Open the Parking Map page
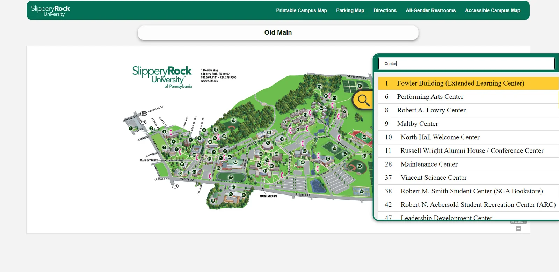The height and width of the screenshot is (272, 559). coord(350,10)
